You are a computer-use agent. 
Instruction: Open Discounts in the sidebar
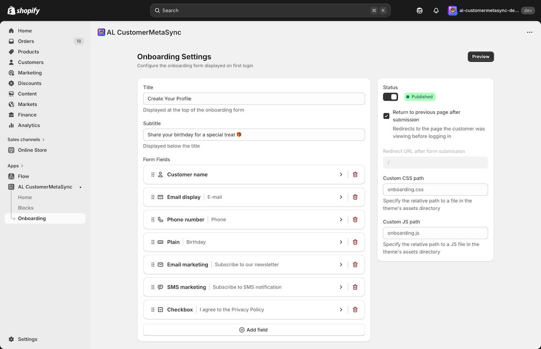[45, 83]
